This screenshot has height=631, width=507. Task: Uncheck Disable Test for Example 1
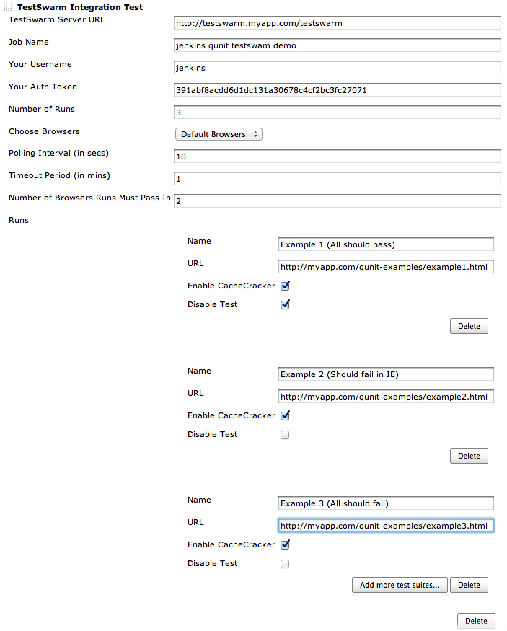[285, 304]
